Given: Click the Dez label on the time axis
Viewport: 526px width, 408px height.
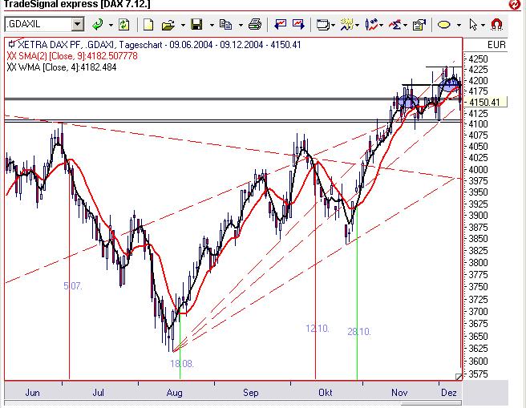Looking at the screenshot, I should click(x=449, y=393).
